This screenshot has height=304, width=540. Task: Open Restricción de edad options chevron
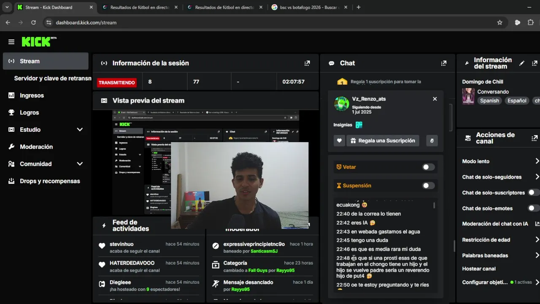click(537, 240)
